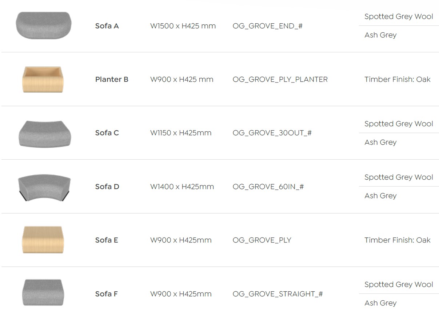Select the OG_GROVE_STRAIGHT_# code text
439x320 pixels.
pyautogui.click(x=278, y=294)
